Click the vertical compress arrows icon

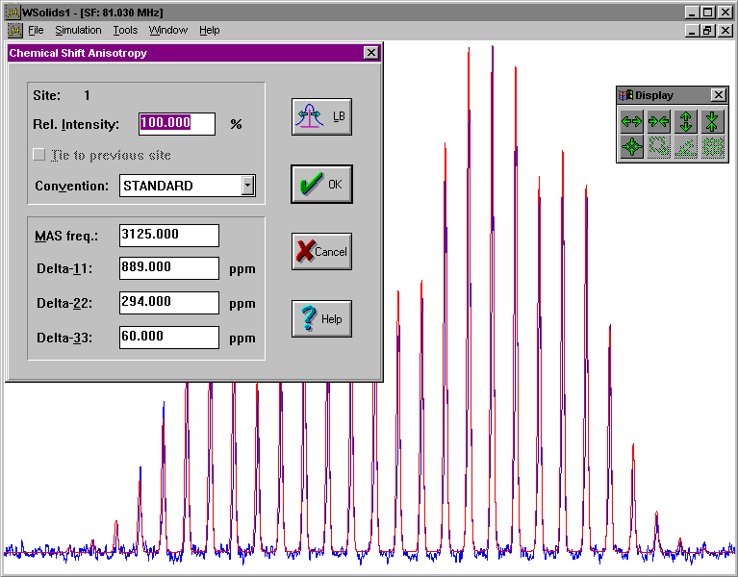pos(712,121)
